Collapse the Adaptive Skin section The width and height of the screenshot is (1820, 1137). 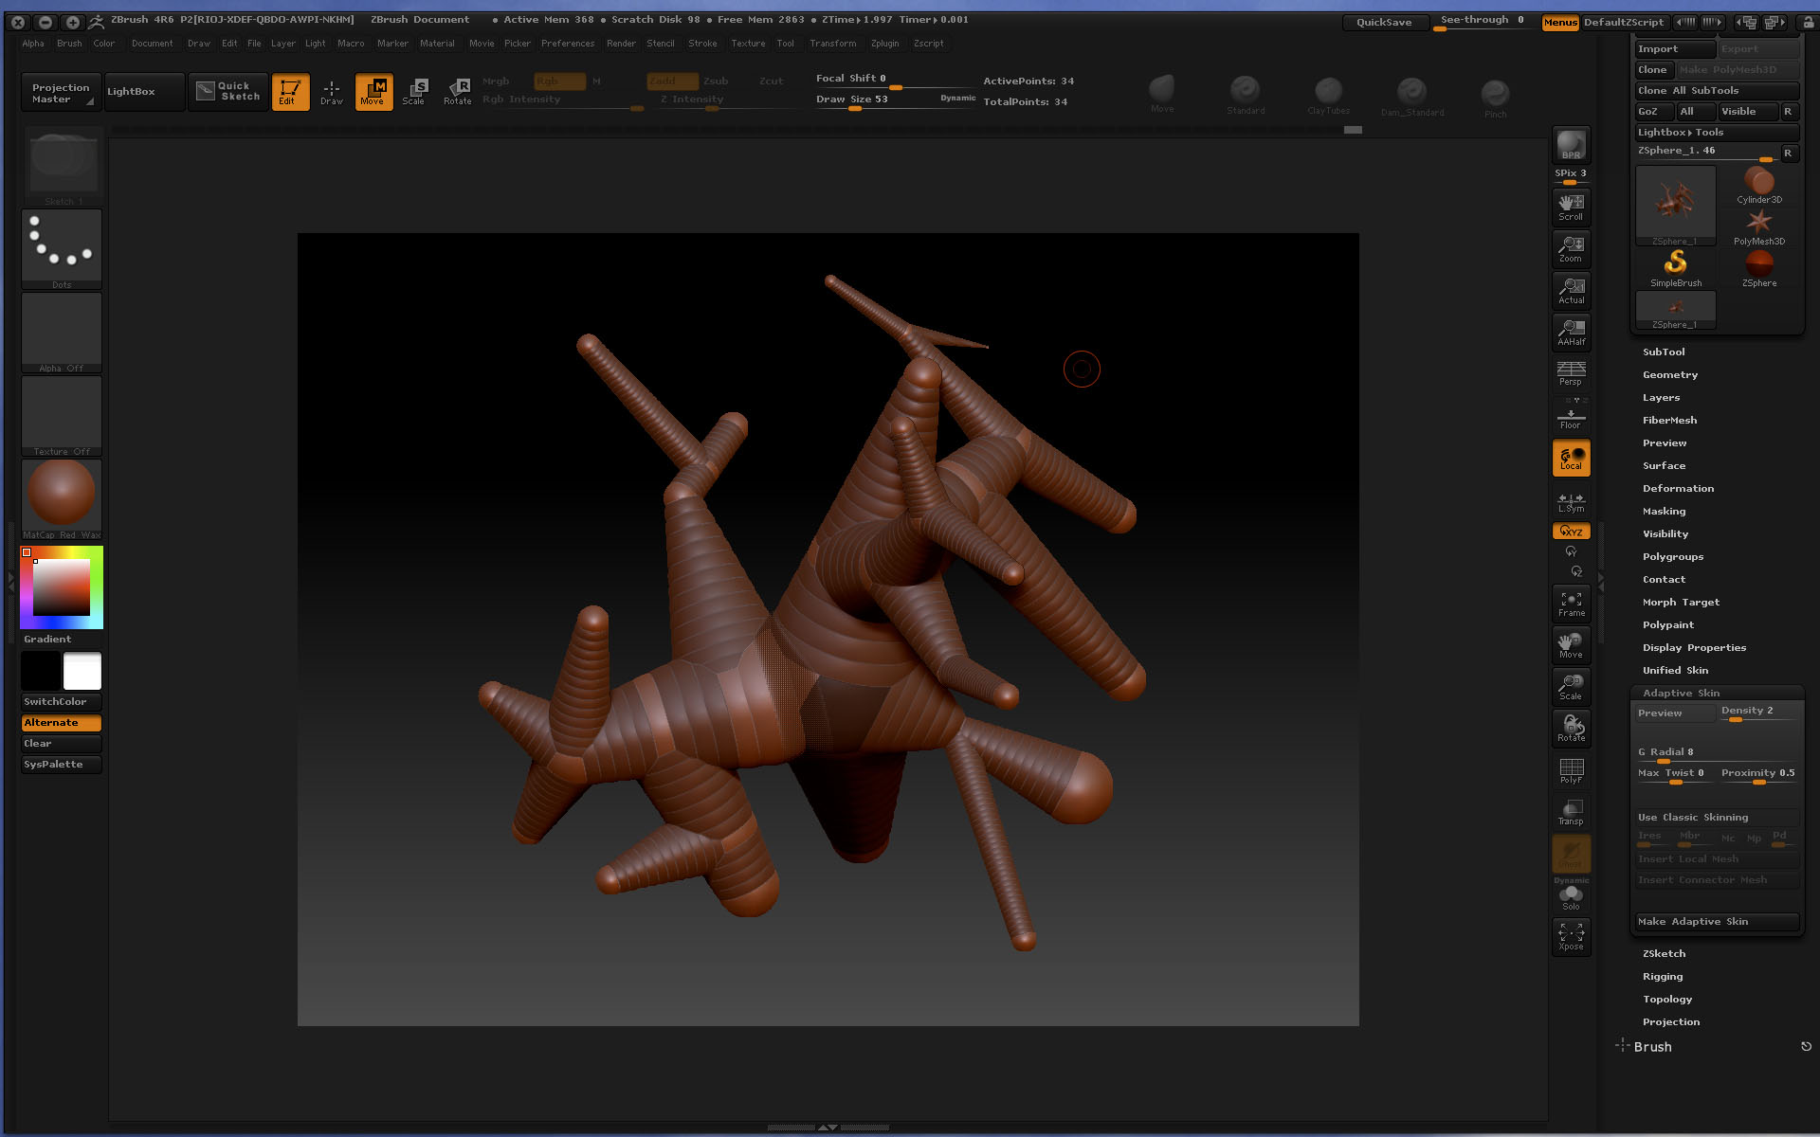[1681, 693]
